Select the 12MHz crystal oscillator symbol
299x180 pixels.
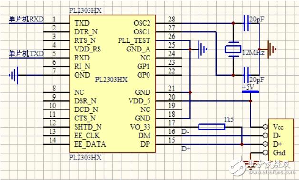233,50
